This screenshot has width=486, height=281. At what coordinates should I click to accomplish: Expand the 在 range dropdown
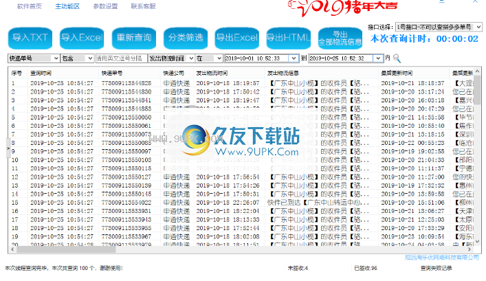pos(219,58)
